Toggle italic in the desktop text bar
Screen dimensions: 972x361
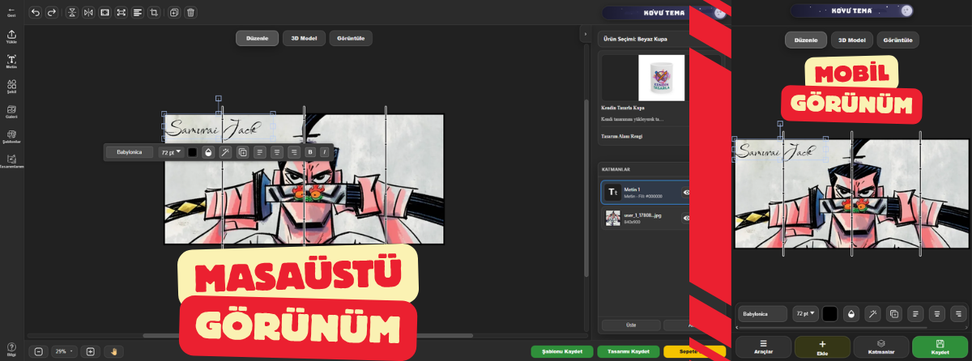tap(325, 151)
